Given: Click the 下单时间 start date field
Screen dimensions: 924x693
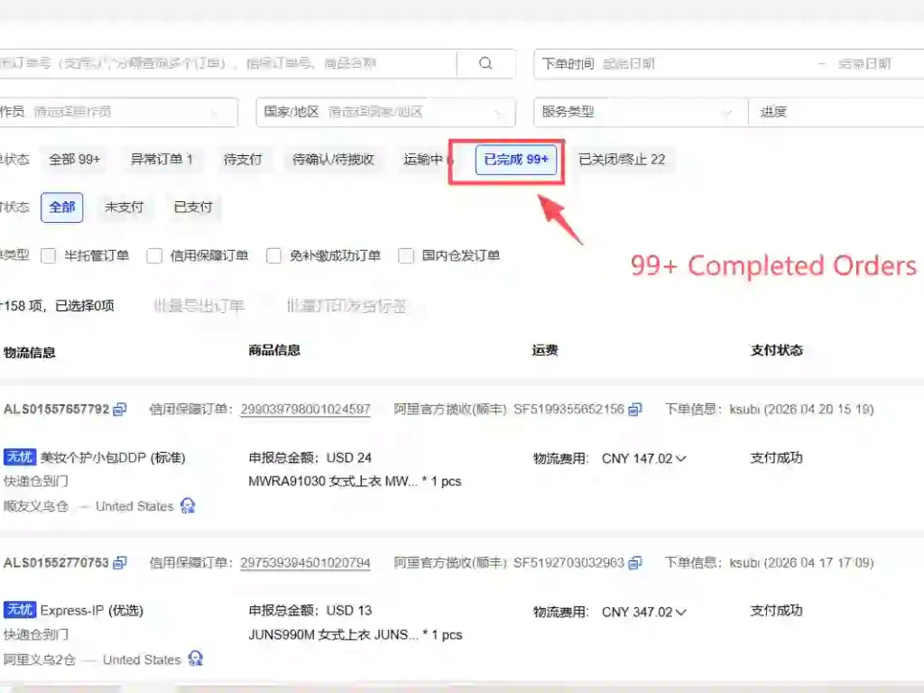Looking at the screenshot, I should tap(629, 64).
